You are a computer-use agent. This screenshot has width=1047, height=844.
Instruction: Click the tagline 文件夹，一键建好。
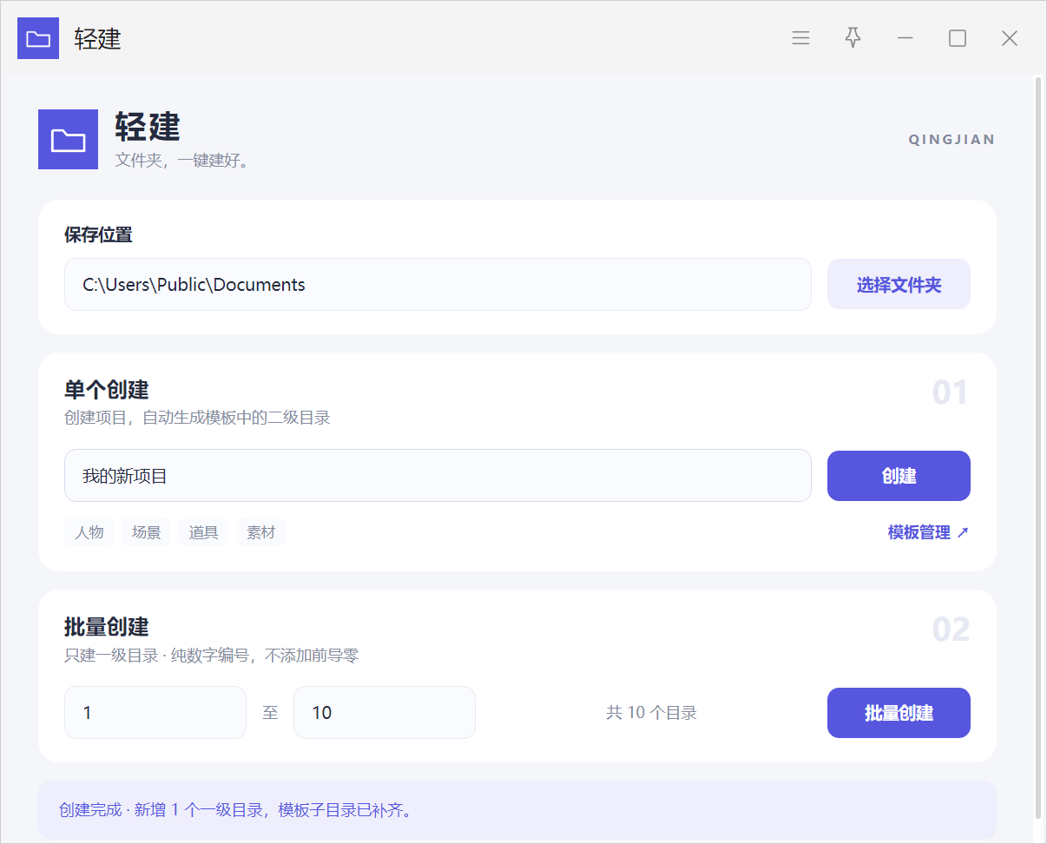182,161
